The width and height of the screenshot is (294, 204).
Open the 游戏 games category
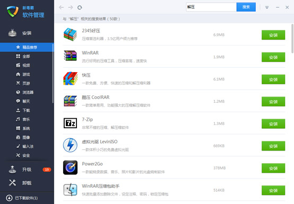[23, 74]
